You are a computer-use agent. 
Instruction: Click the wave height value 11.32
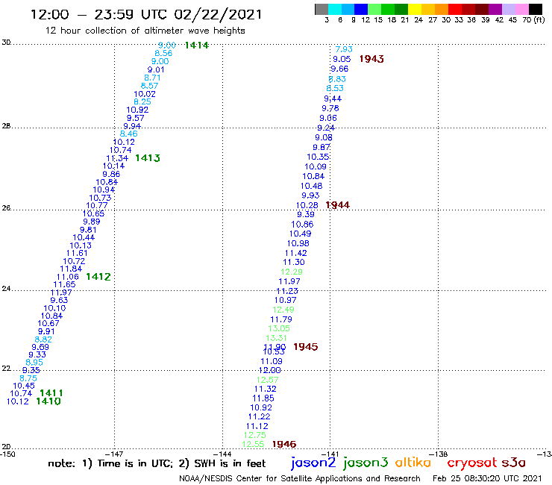click(x=265, y=389)
